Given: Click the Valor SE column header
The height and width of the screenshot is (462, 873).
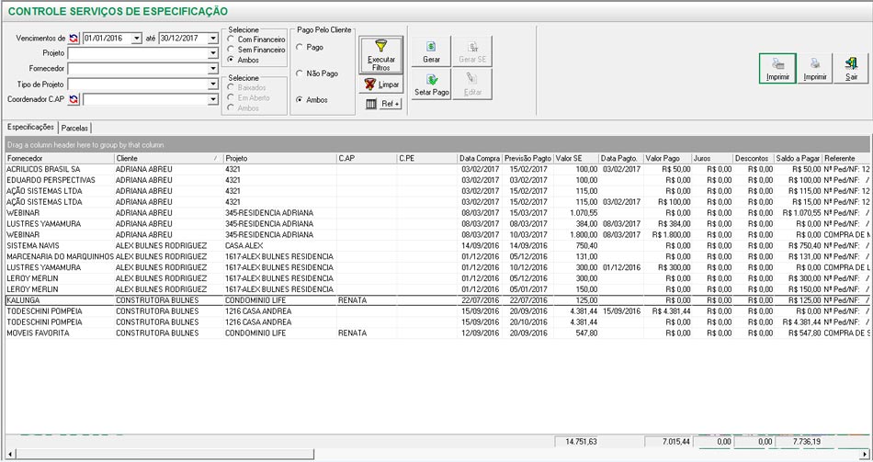Looking at the screenshot, I should [575, 159].
